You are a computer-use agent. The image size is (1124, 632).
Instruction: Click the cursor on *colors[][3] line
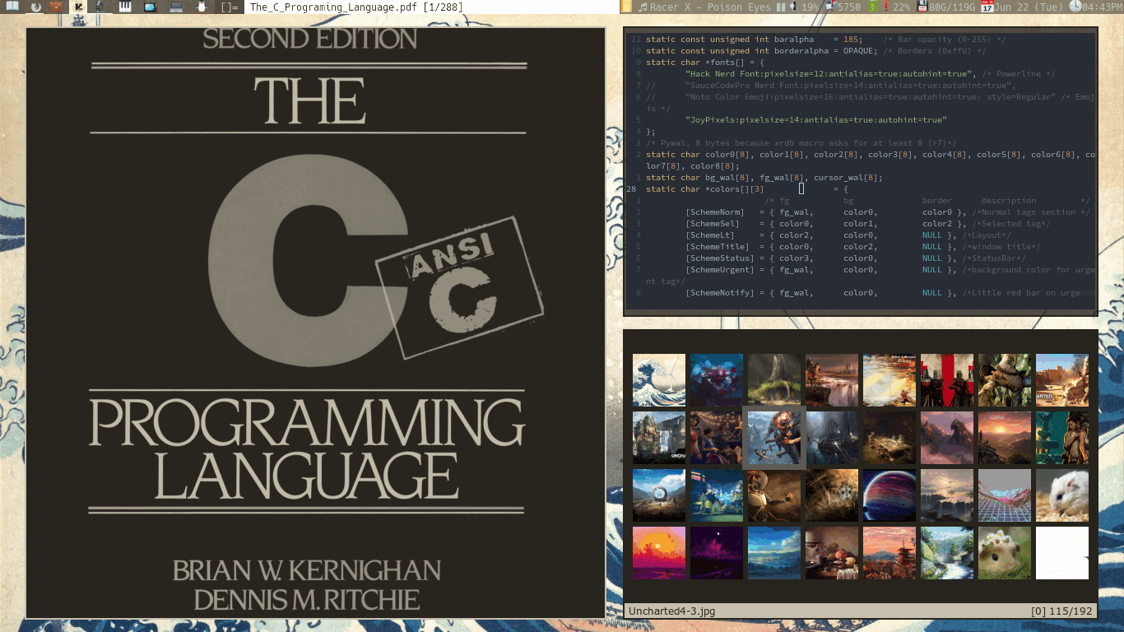coord(801,189)
